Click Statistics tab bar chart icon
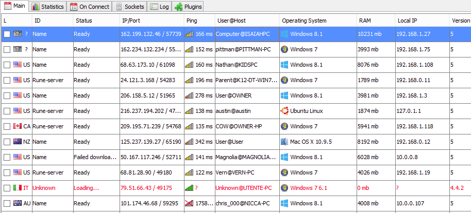 tap(36, 7)
